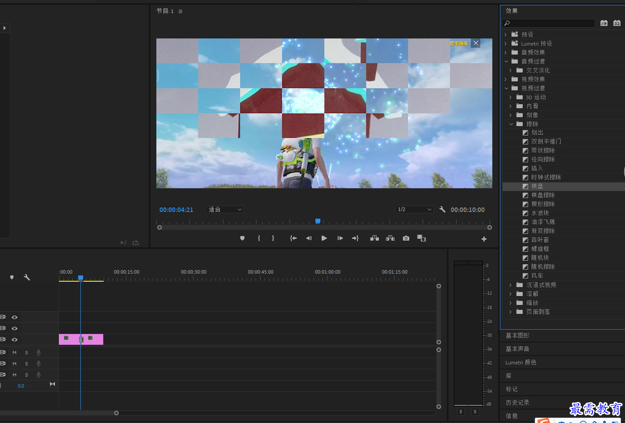Mute the second audio track

coord(14,364)
